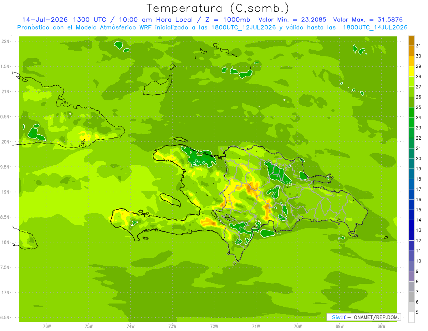The image size is (428, 331).
Task: Click the lime legend swatch between 27 and 28
Action: [x=411, y=82]
